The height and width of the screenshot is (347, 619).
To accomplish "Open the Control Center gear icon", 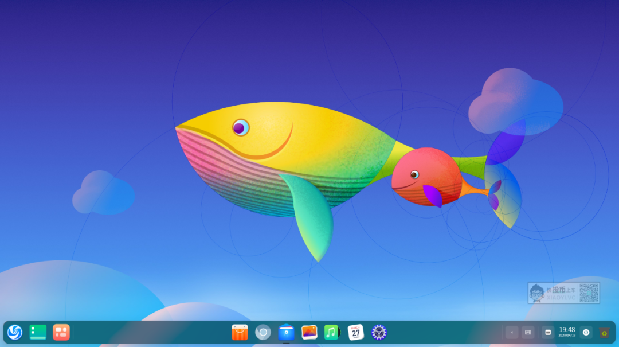I will point(379,332).
